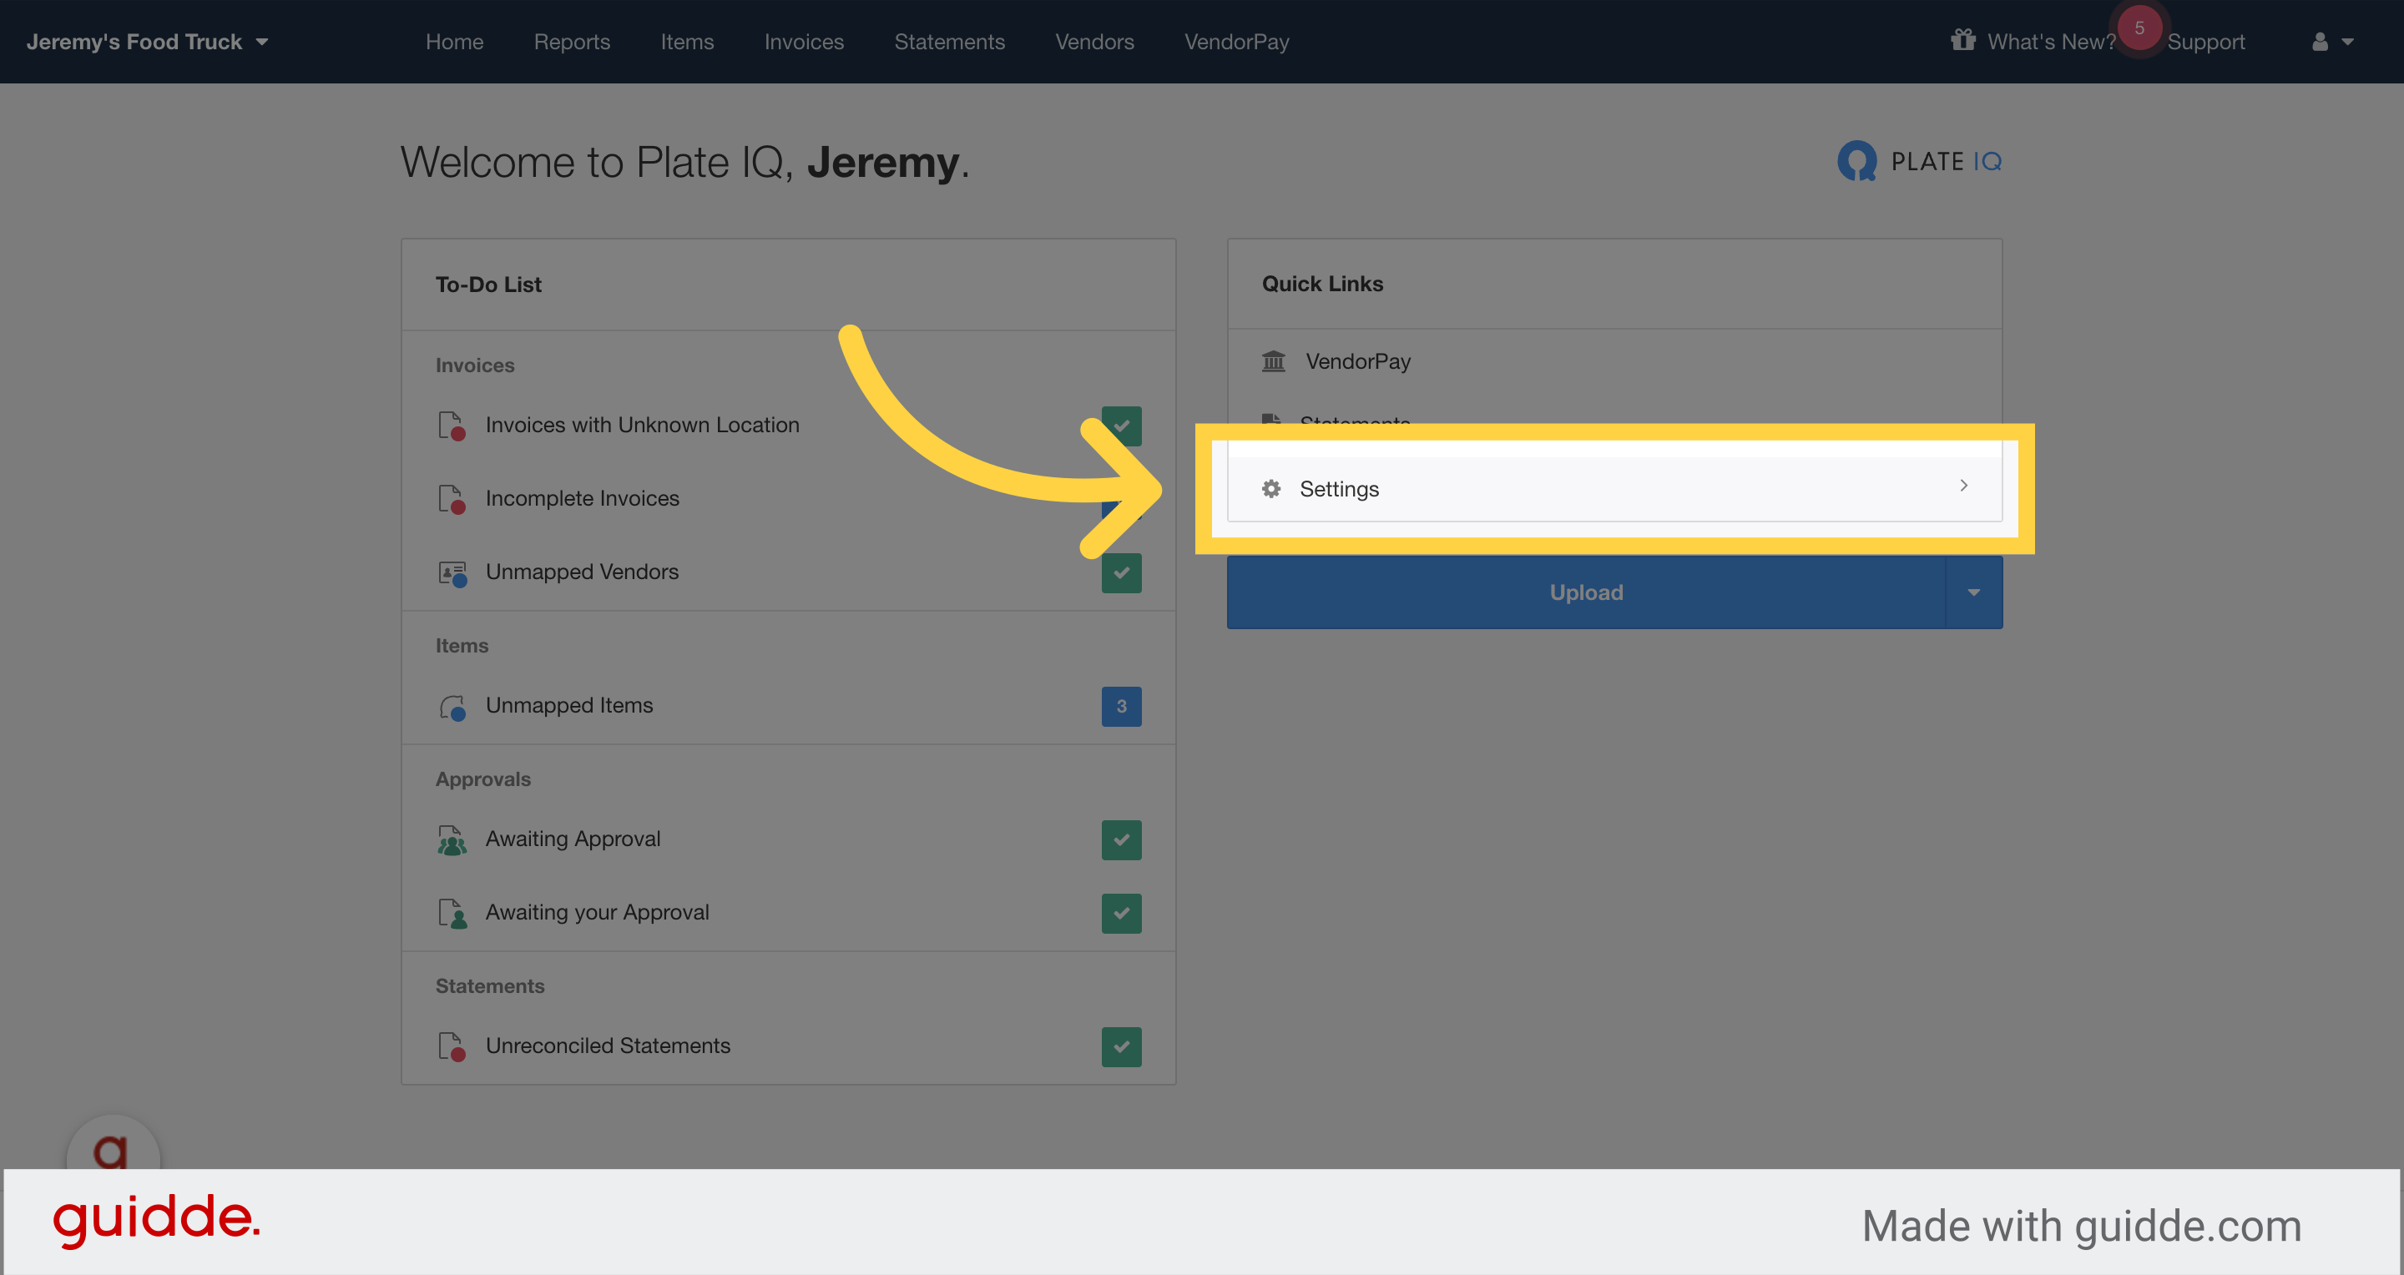
Task: Click the Awaiting Approval people icon
Action: (x=452, y=839)
